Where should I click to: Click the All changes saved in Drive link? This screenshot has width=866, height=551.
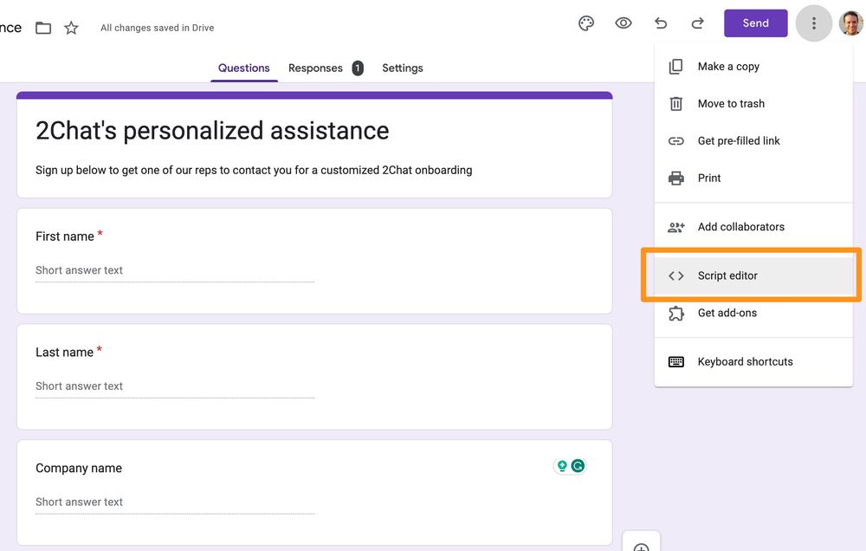click(157, 27)
